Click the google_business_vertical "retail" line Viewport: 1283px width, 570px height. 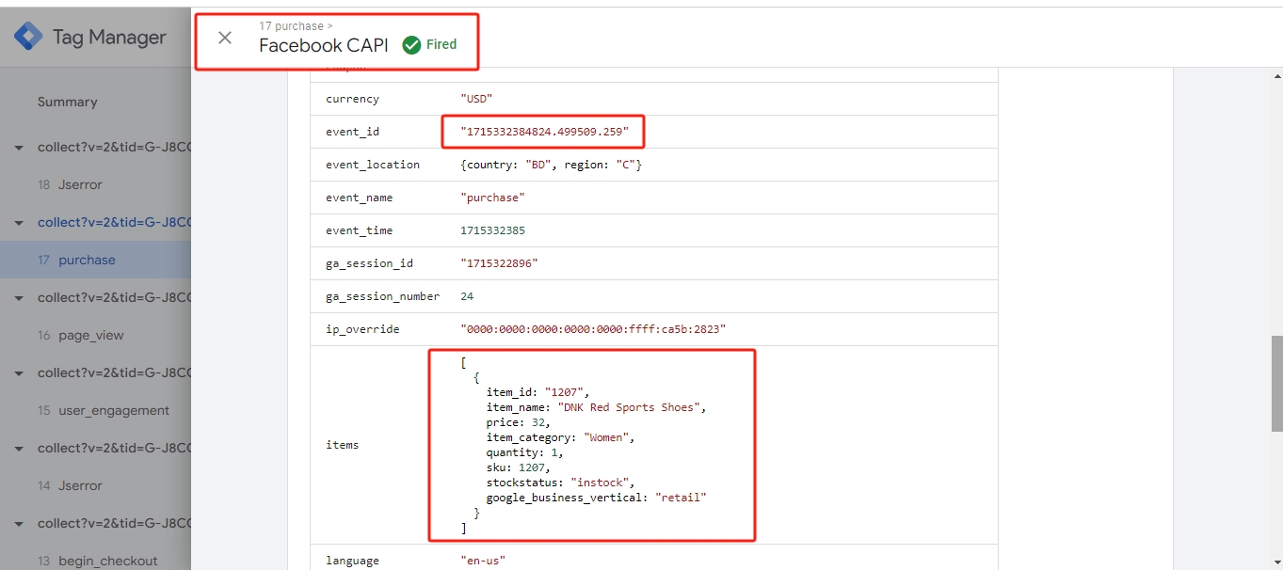point(597,498)
